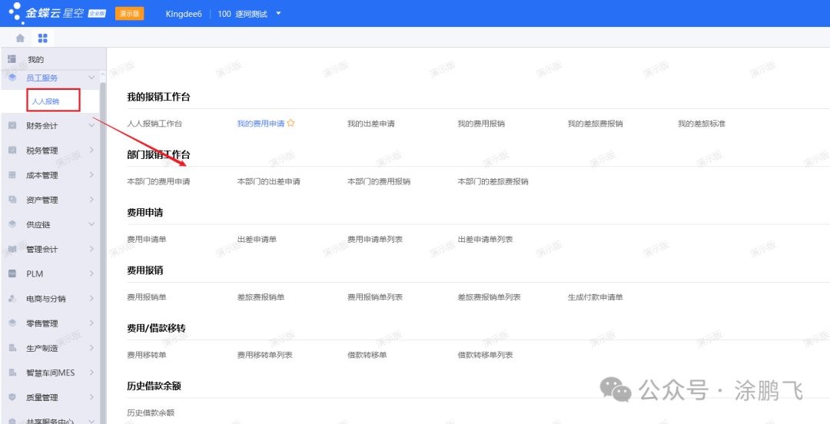Open the organization dropdown arrow in header
This screenshot has height=424, width=830.
tap(278, 14)
